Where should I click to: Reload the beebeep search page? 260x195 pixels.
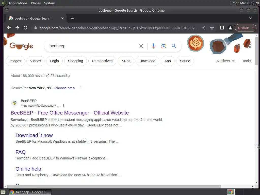(x=25, y=28)
